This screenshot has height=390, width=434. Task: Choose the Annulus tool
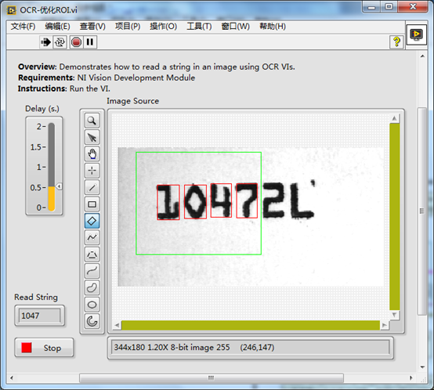(x=92, y=321)
